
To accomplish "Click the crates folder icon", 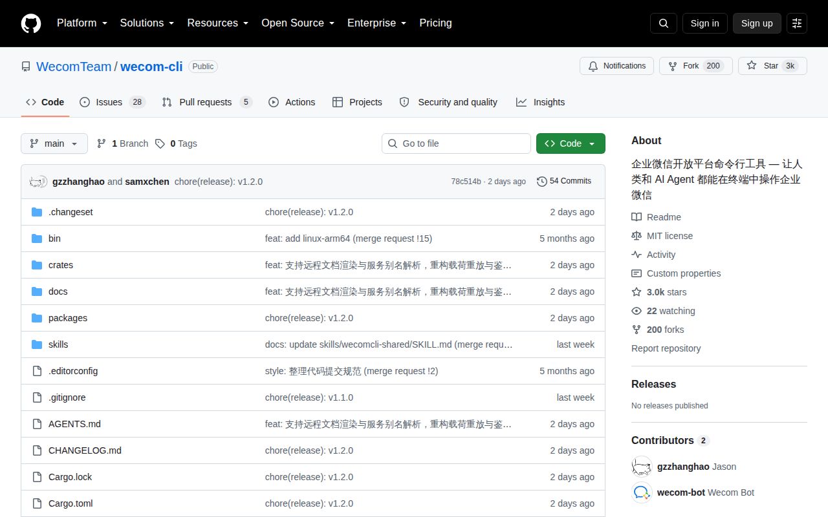I will pos(37,265).
